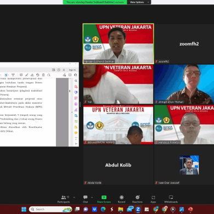Expand the Participants options arrow
The image size is (214, 214).
click(x=74, y=198)
